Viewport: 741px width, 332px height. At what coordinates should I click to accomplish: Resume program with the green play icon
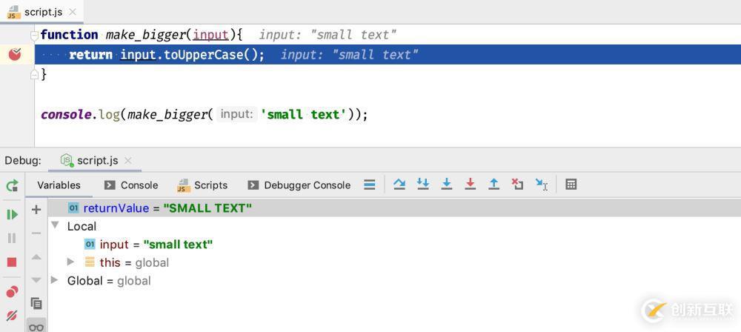13,215
